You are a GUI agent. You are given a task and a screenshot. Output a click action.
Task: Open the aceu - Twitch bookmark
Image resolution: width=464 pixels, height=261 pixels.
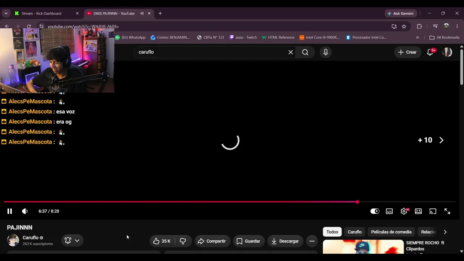243,37
